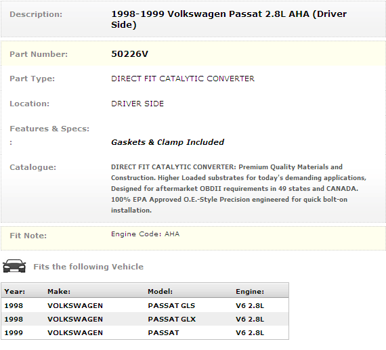The height and width of the screenshot is (350, 386).
Task: Click the Gaskets & Clamp Included text
Action: point(167,142)
